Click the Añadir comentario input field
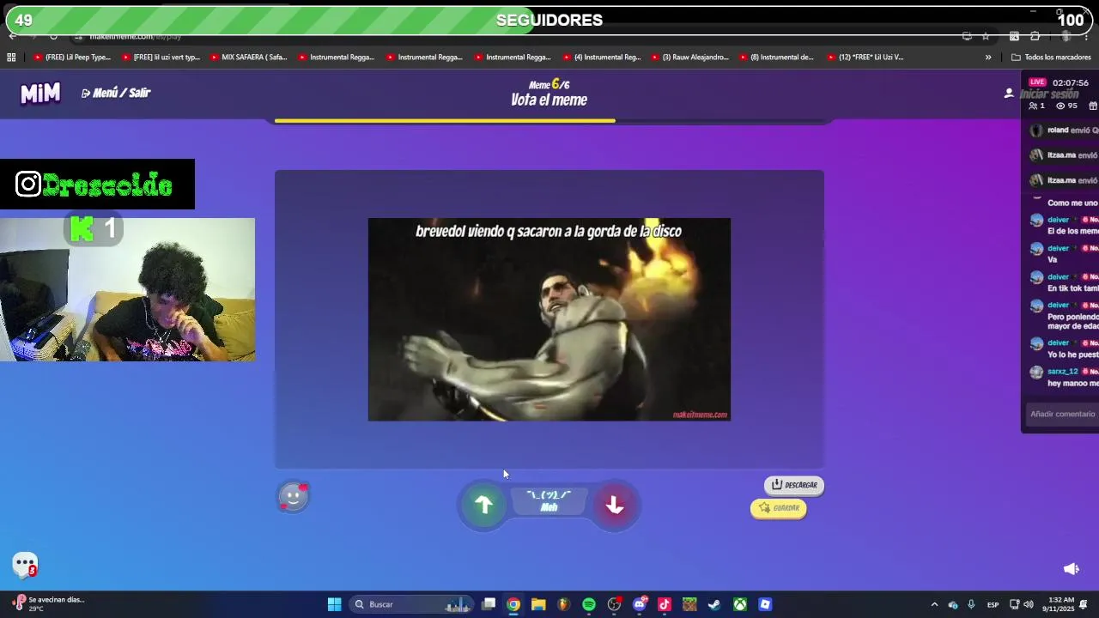Viewport: 1099px width, 618px height. (x=1063, y=414)
